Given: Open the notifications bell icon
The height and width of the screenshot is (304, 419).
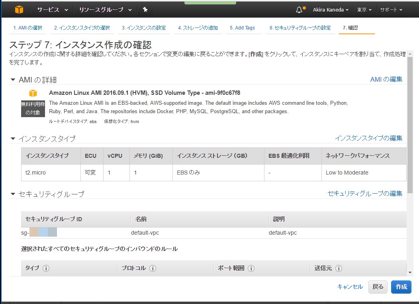Looking at the screenshot, I should pos(299,10).
